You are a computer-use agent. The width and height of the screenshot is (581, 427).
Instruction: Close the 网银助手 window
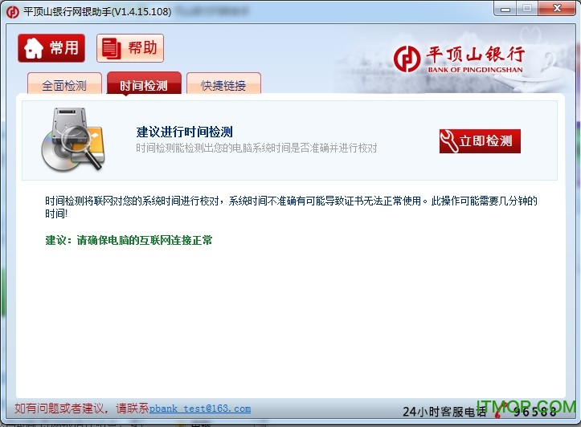pos(557,9)
